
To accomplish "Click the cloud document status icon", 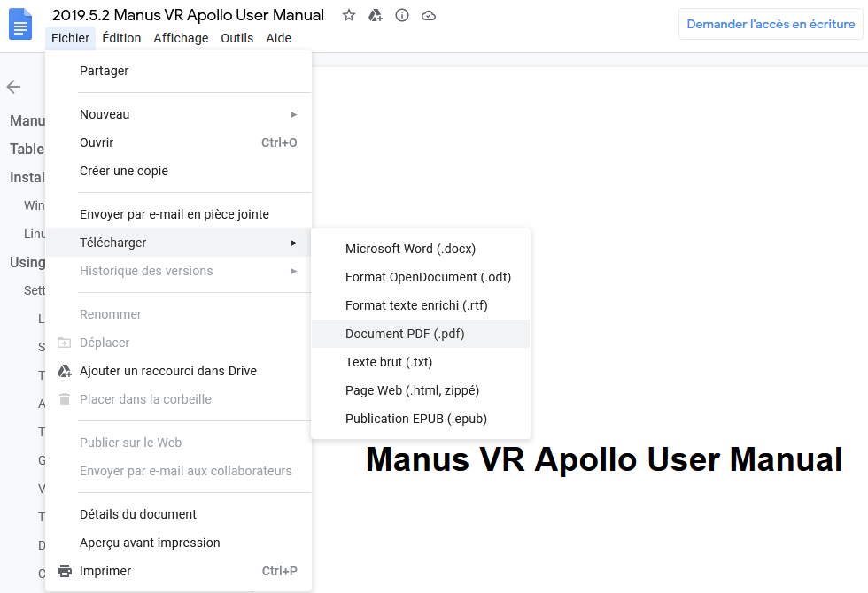I will [x=429, y=15].
